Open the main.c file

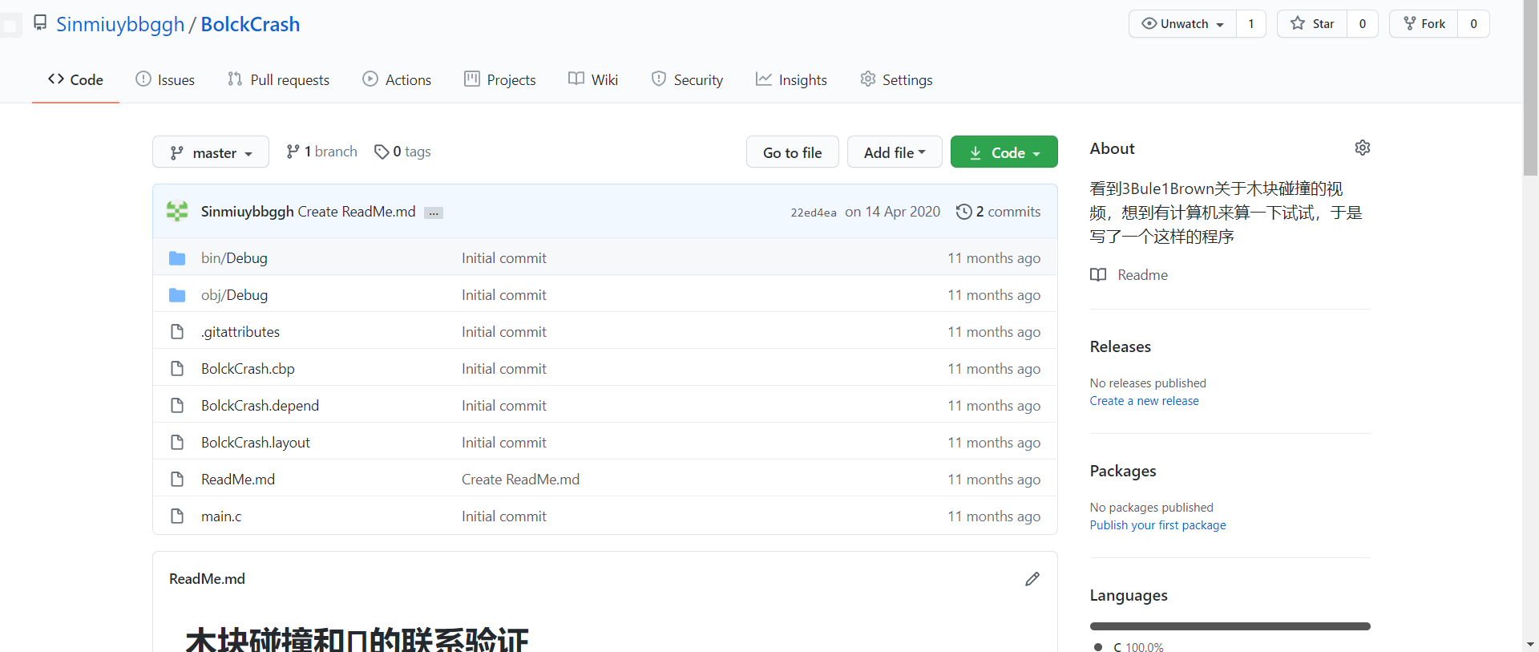tap(221, 516)
